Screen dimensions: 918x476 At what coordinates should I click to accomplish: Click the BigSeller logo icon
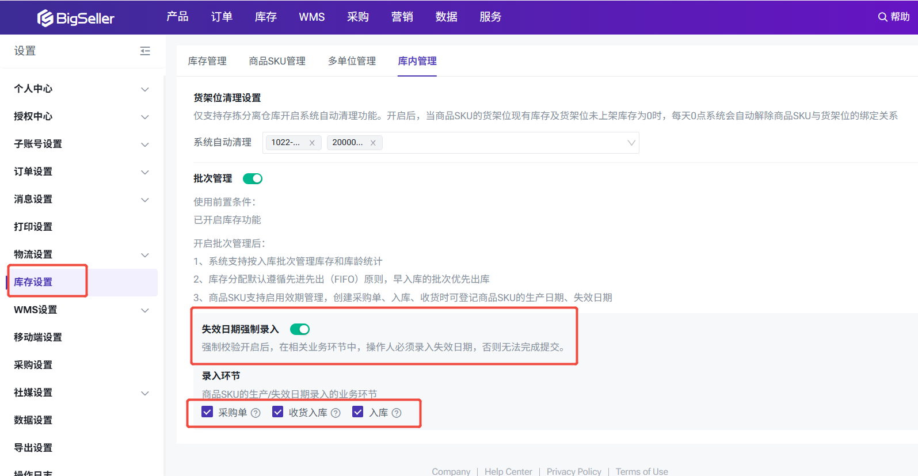click(x=45, y=18)
